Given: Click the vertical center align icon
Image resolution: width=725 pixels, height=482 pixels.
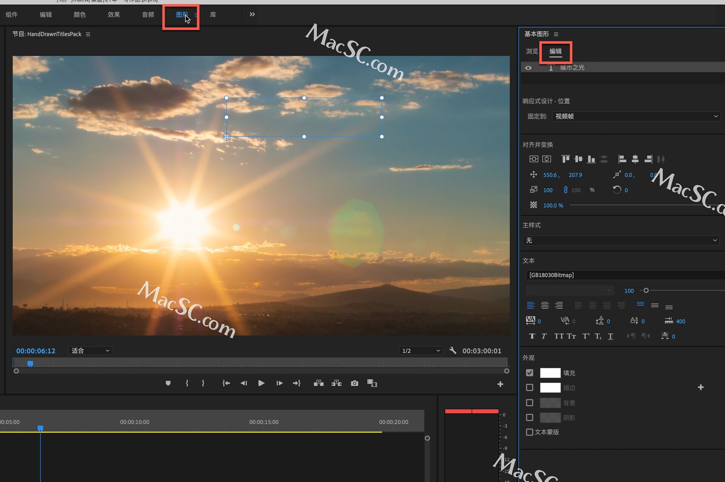Looking at the screenshot, I should (534, 159).
